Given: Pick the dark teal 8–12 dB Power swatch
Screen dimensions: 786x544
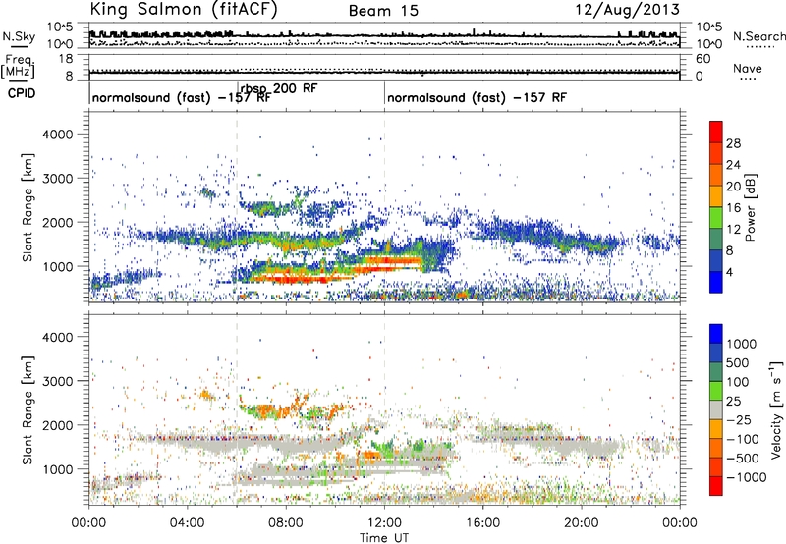Looking at the screenshot, I should (716, 240).
